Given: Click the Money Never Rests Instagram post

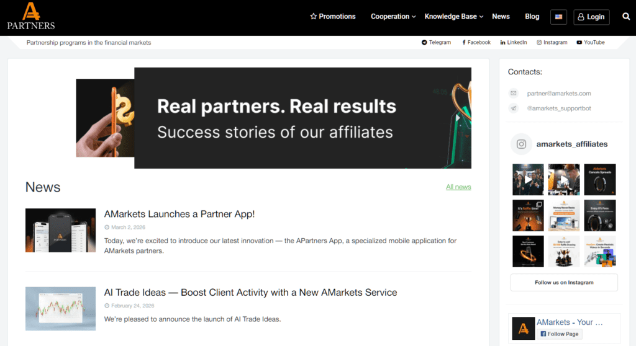Looking at the screenshot, I should 564,216.
